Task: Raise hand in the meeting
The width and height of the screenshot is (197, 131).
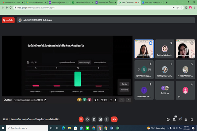Action: [94, 119]
